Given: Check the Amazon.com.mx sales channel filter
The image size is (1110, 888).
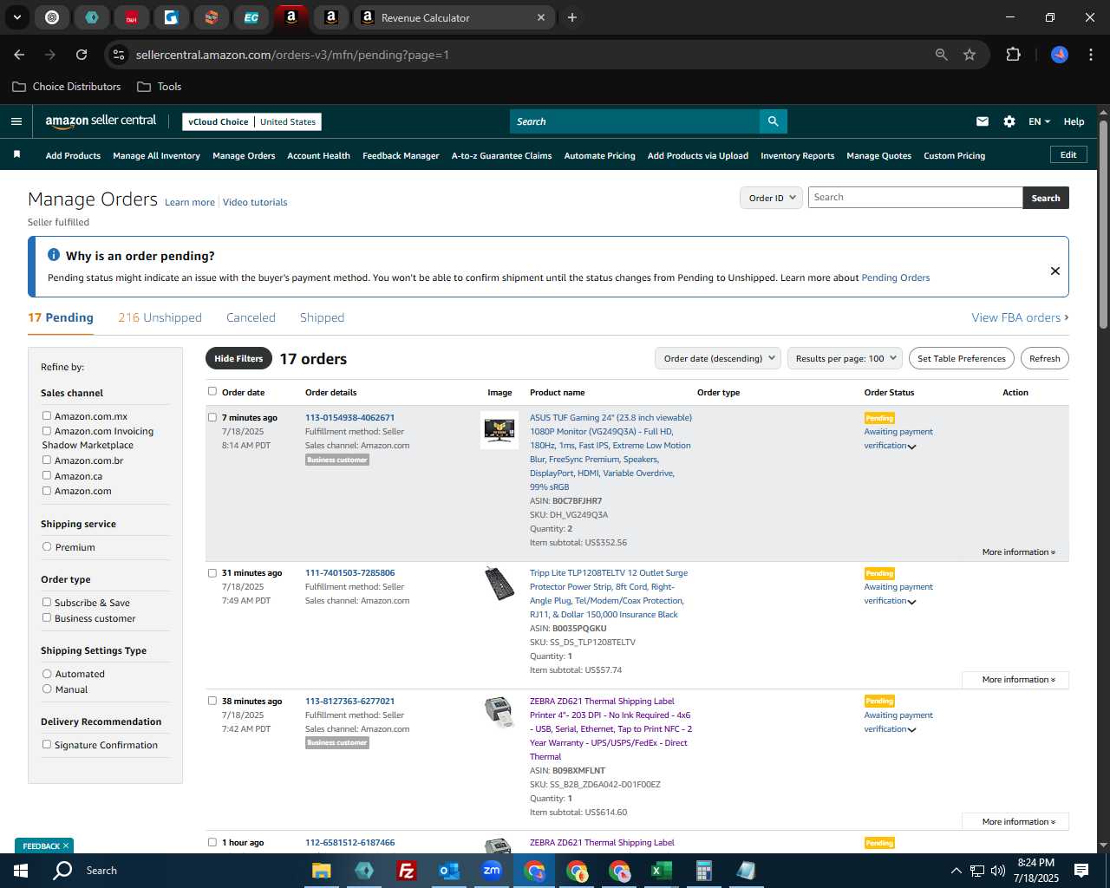Looking at the screenshot, I should [x=47, y=415].
